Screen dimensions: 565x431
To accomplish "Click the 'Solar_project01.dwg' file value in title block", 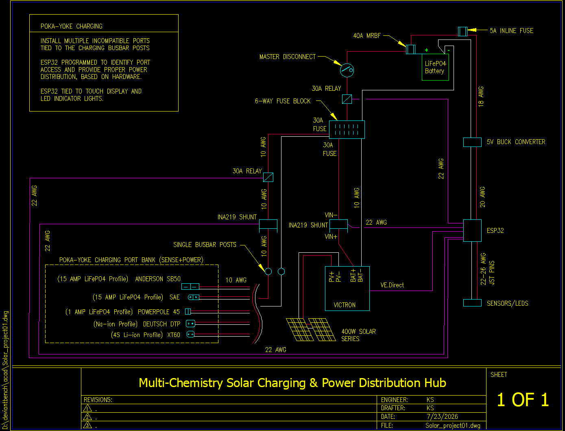I will click(453, 425).
